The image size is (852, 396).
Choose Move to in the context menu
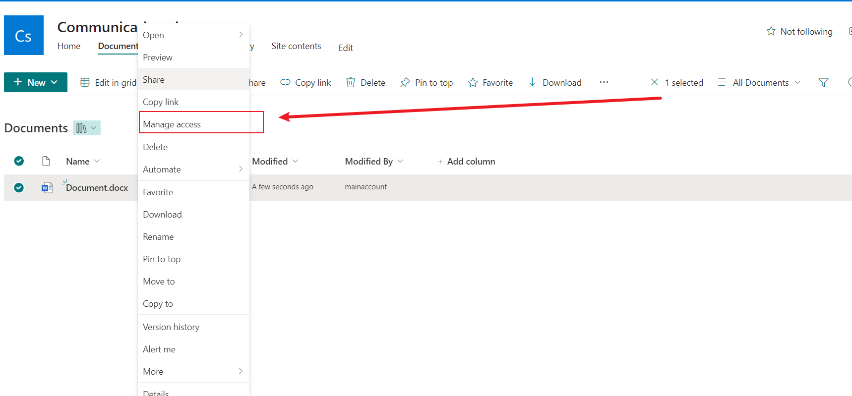[x=193, y=281]
